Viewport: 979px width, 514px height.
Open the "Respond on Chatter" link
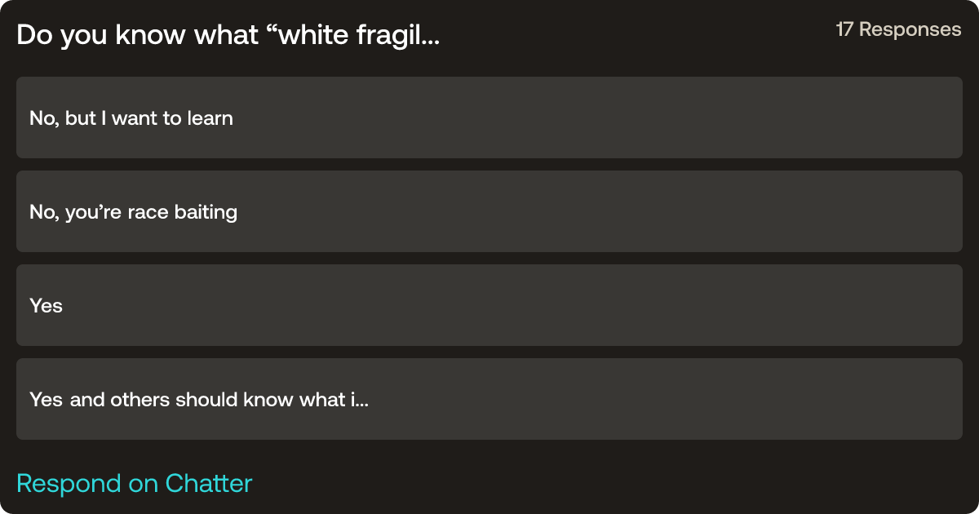pos(135,483)
